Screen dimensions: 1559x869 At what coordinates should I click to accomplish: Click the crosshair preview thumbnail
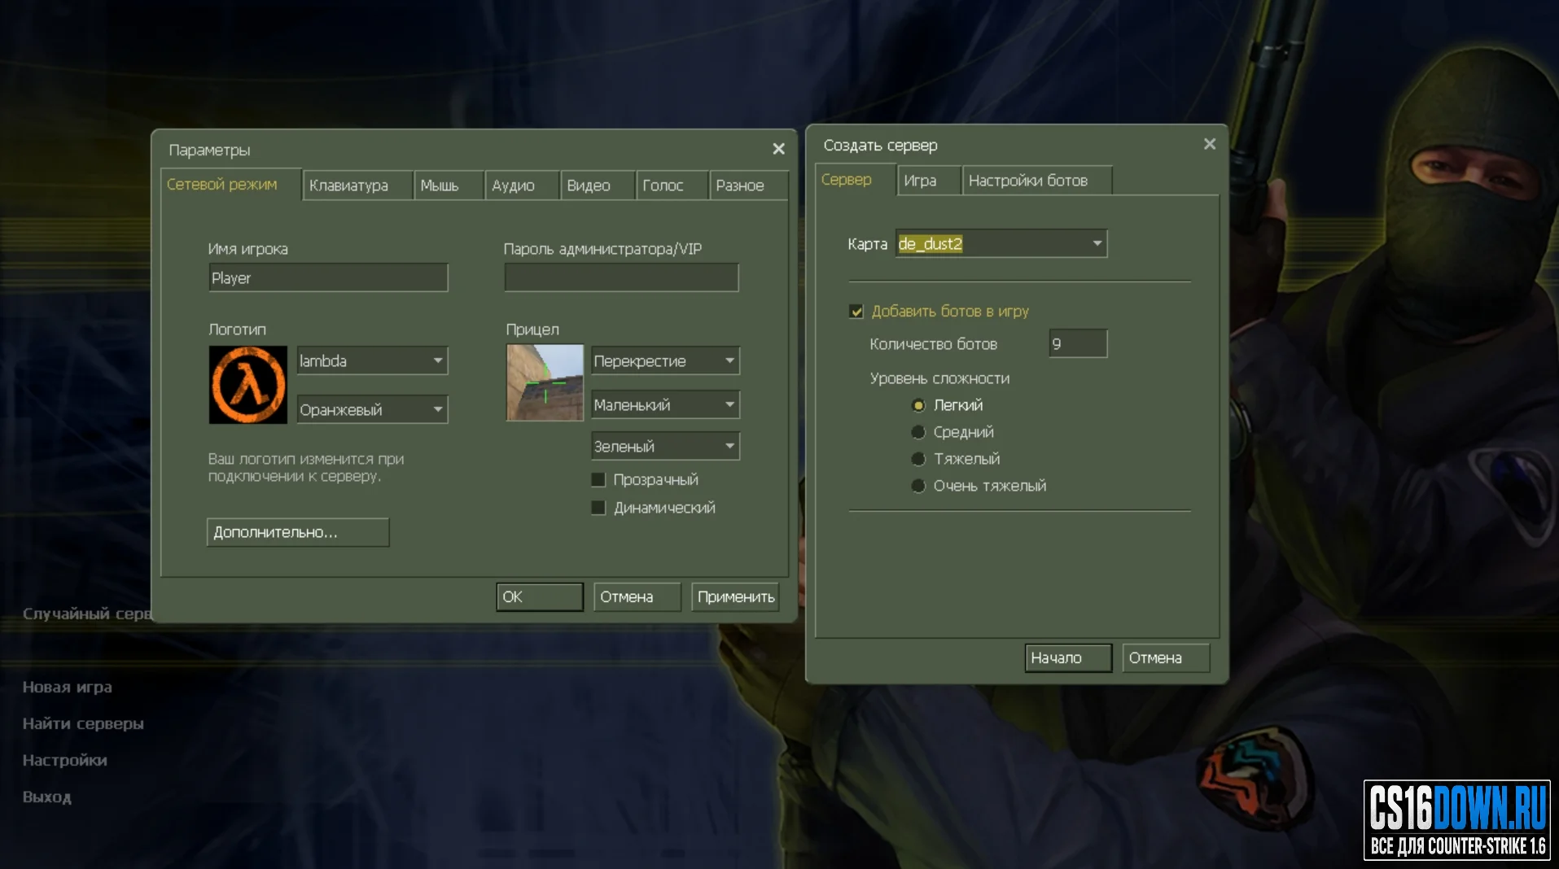point(545,382)
